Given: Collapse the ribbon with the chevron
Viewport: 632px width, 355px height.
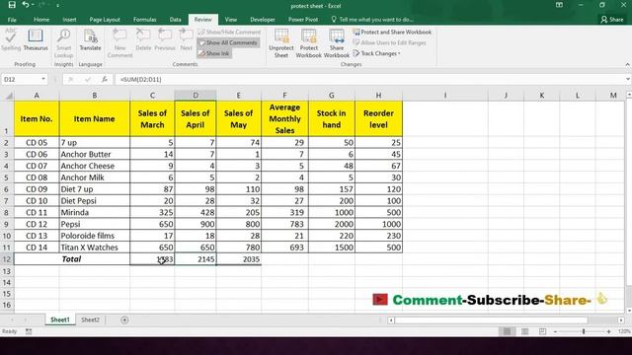Looking at the screenshot, I should [627, 64].
